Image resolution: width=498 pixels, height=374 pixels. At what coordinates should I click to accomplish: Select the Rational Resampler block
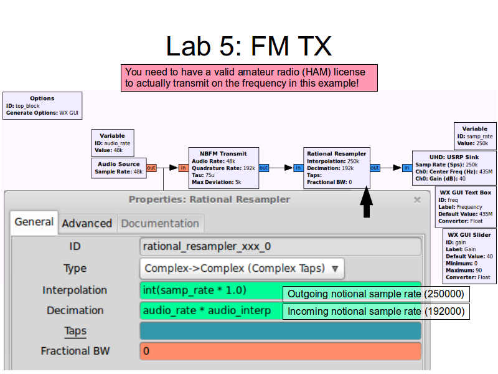tap(337, 167)
